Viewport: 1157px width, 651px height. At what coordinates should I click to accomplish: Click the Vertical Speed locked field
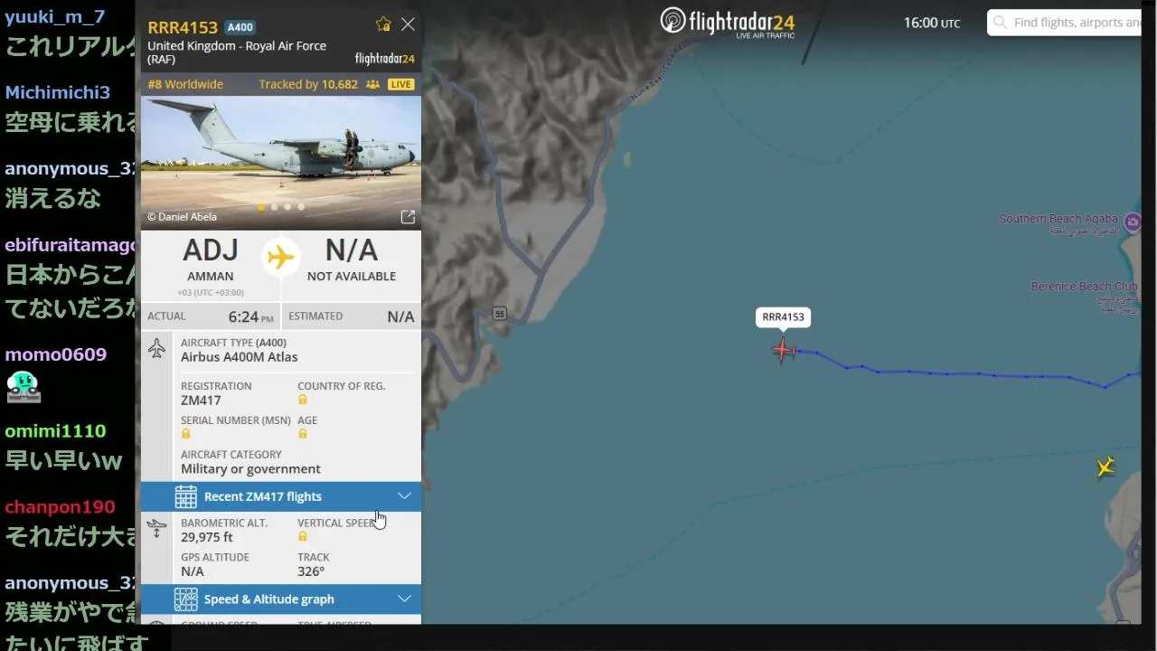click(x=303, y=536)
